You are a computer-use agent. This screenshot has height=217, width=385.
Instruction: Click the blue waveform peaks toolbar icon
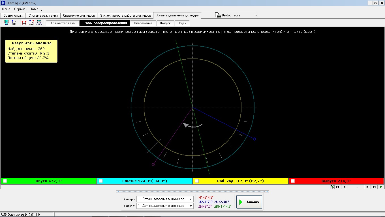click(39, 23)
